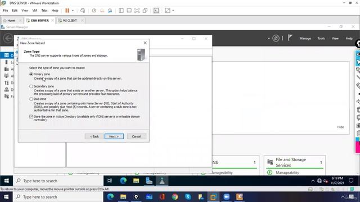Open VMware Workstation on the host taskbar
The height and width of the screenshot is (202, 360).
click(x=213, y=197)
